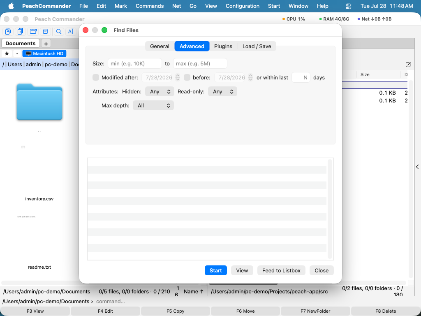Click the Copy files toolbar icon
Viewport: 421px width, 316px height.
8,31
